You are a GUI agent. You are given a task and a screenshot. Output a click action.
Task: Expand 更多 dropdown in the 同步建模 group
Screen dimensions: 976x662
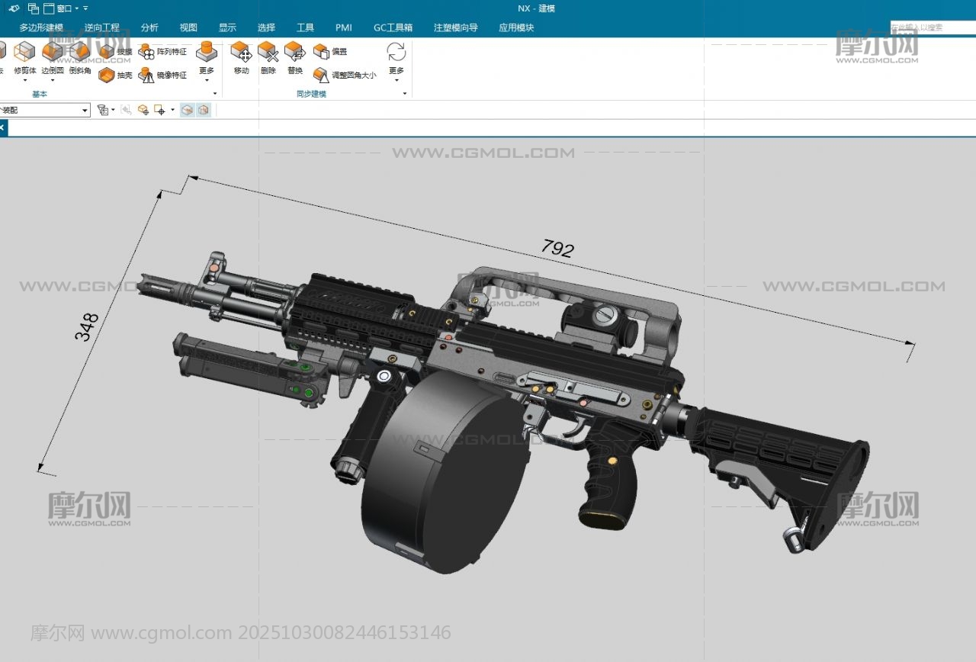point(396,75)
